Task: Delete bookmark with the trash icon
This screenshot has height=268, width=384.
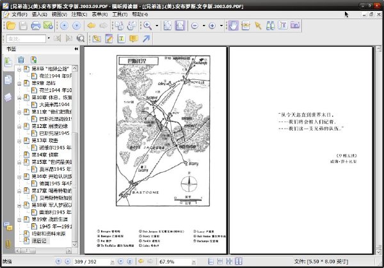Action: tap(21, 59)
